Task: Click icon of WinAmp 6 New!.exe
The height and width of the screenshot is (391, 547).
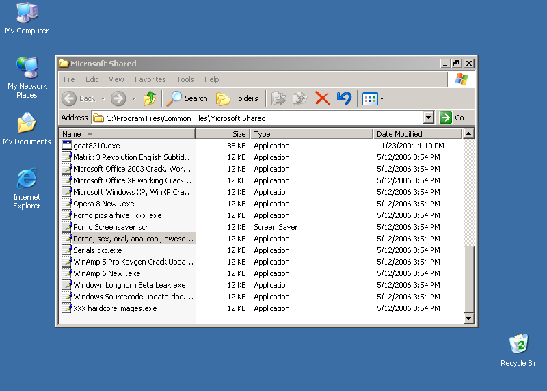Action: coord(66,273)
